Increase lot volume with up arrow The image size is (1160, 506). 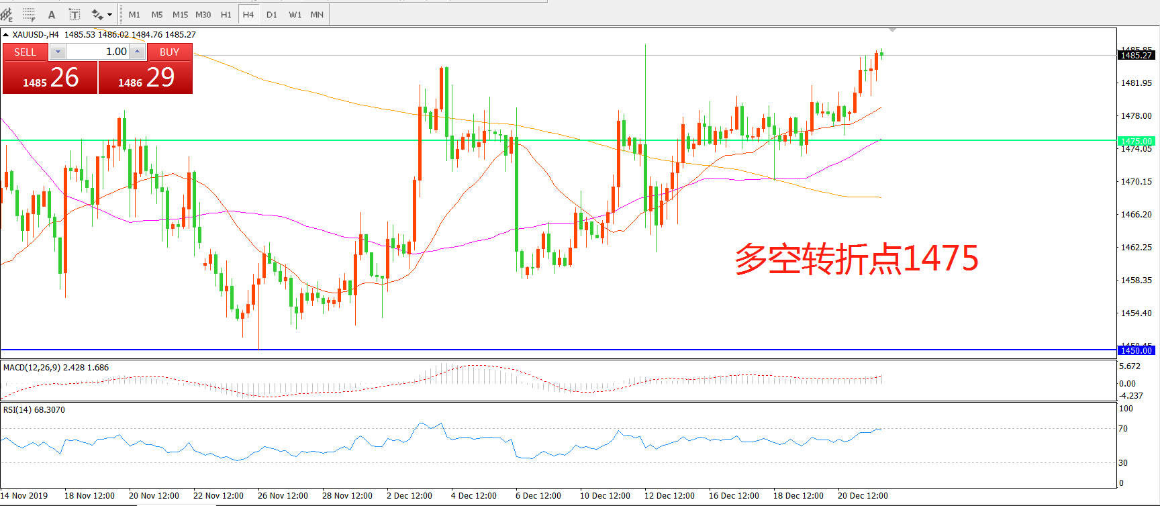137,52
